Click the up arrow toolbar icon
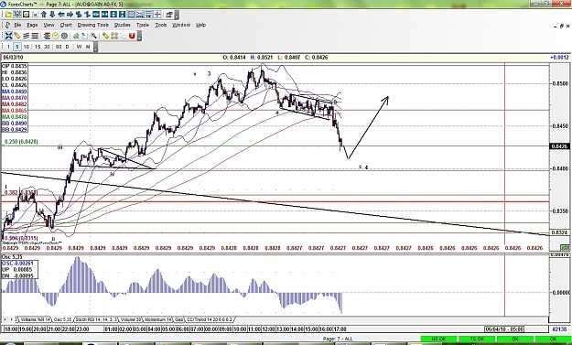 (x=44, y=15)
